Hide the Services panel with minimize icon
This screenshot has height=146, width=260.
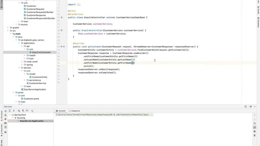point(255,107)
